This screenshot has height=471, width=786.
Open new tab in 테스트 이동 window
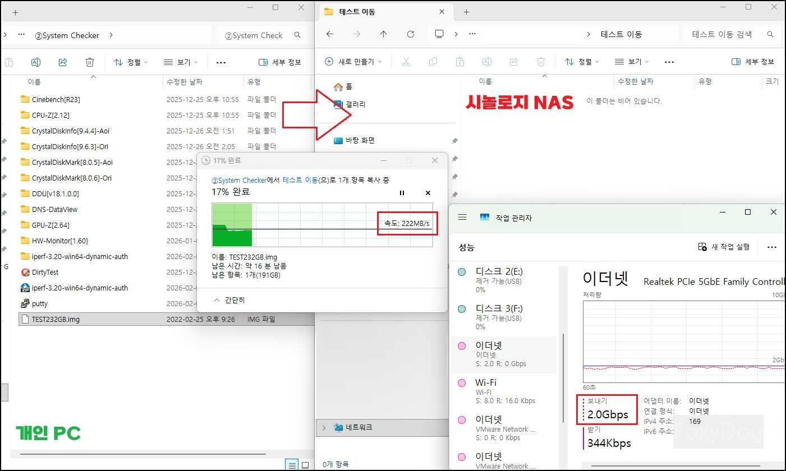pyautogui.click(x=466, y=12)
